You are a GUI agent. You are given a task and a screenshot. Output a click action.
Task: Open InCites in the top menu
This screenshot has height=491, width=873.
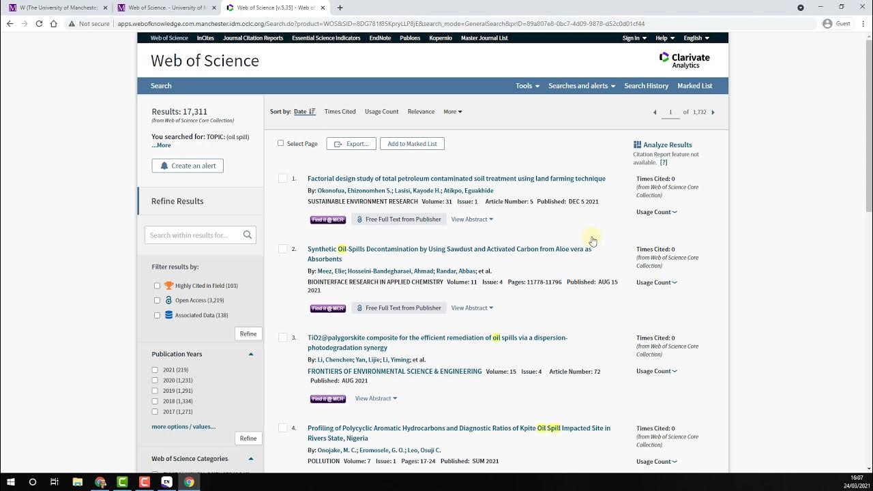pyautogui.click(x=205, y=38)
